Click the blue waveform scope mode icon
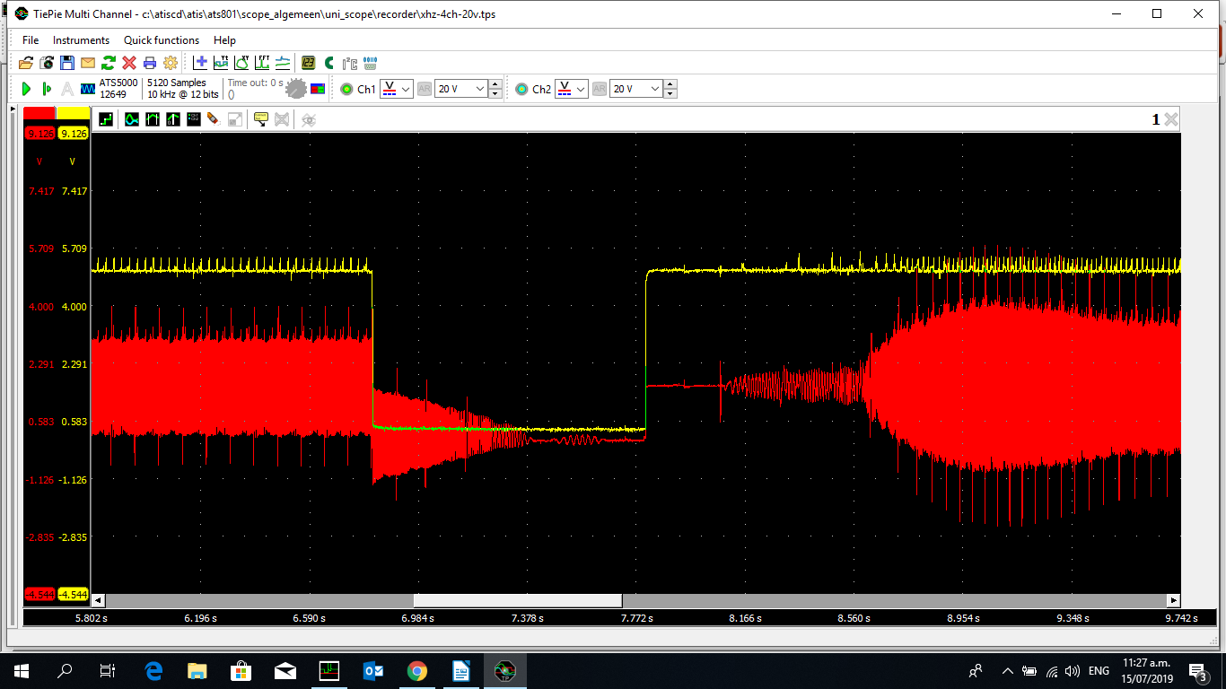 88,89
